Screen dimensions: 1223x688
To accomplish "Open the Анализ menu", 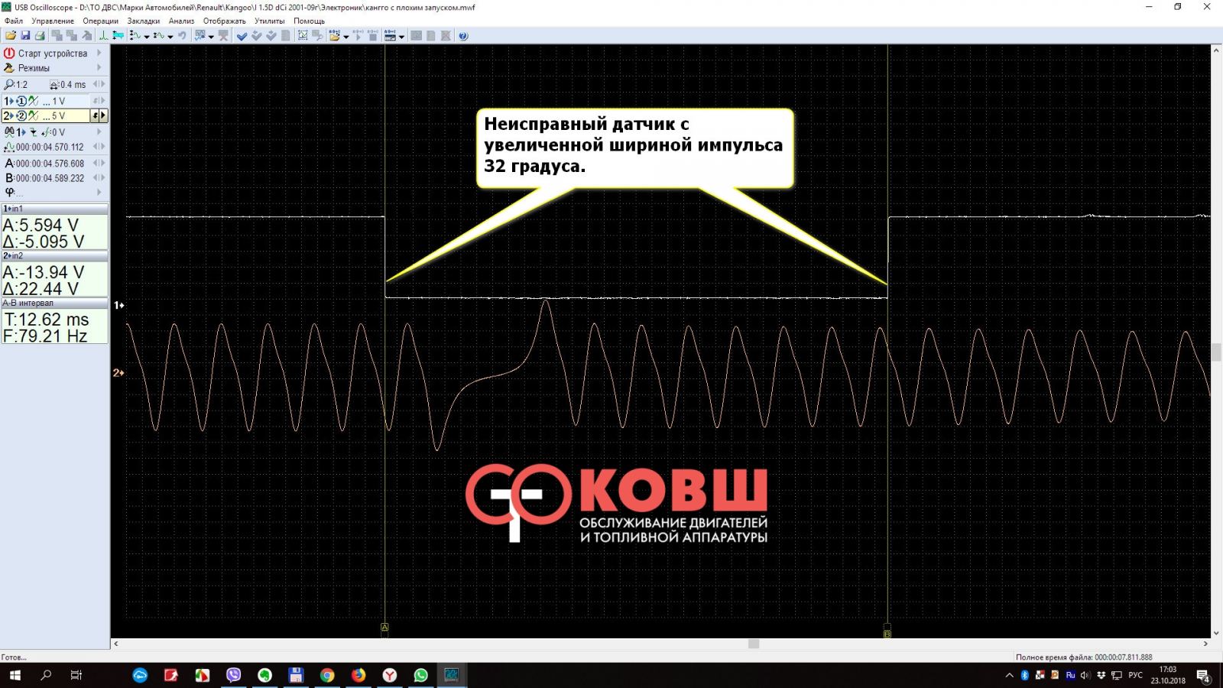I will click(181, 21).
